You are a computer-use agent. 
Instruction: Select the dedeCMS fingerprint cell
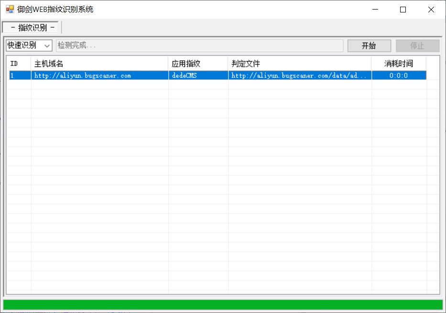(198, 76)
